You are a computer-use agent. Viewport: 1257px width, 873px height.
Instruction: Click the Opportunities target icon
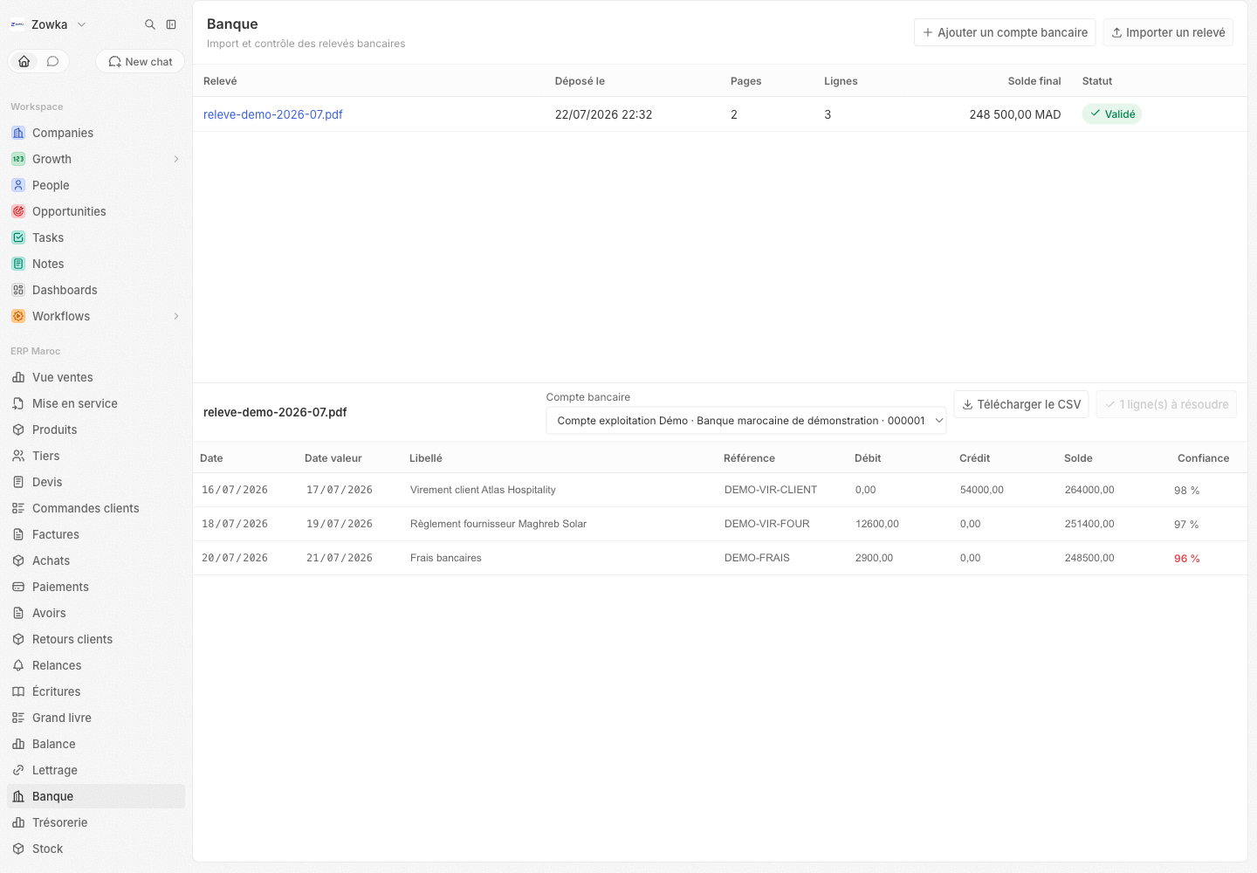coord(18,211)
